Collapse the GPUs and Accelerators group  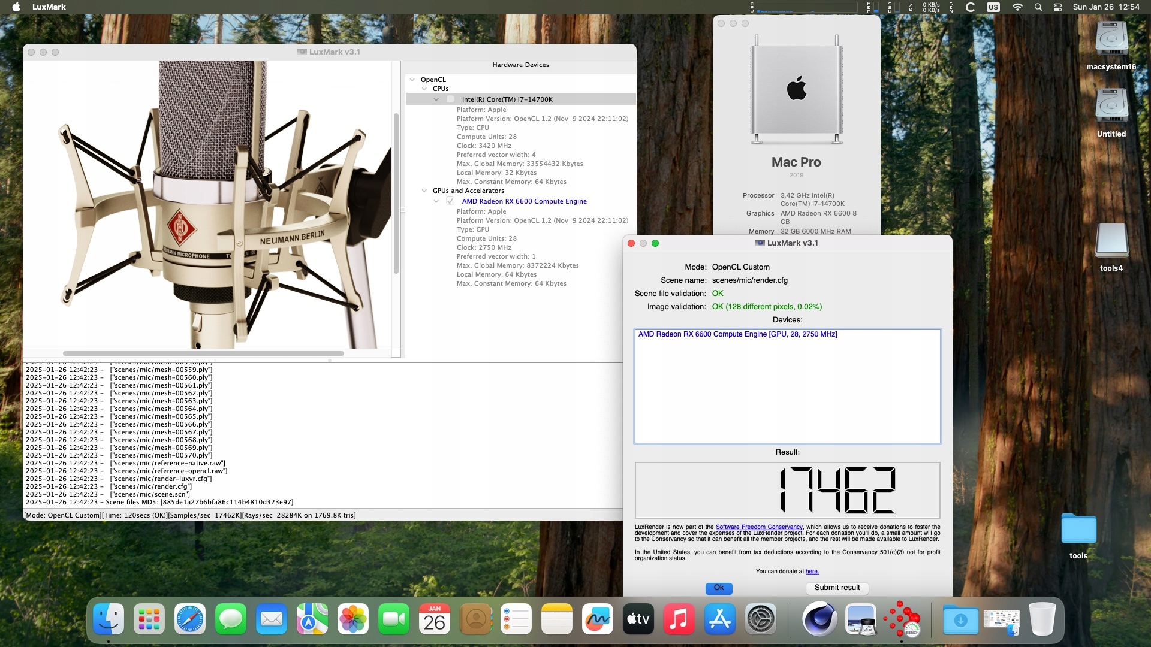pyautogui.click(x=424, y=191)
